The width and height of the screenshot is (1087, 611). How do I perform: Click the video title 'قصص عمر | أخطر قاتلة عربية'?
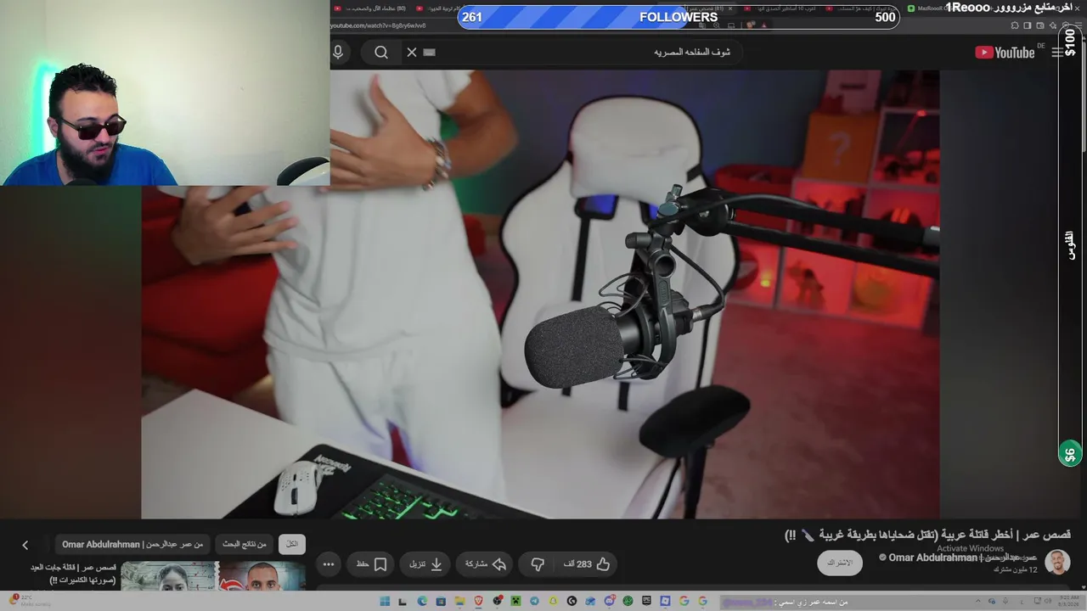point(927,535)
